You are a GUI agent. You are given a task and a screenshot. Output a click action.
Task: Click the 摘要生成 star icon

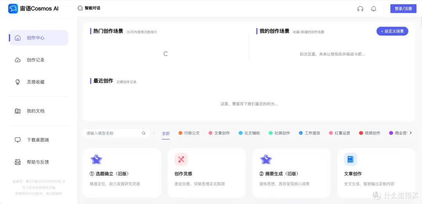[266, 159]
